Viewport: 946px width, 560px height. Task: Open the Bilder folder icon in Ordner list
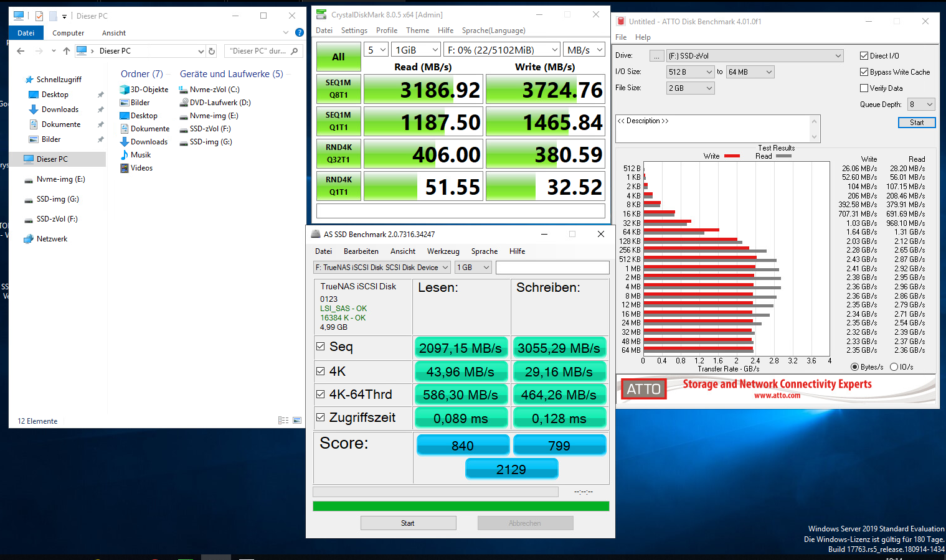tap(125, 103)
